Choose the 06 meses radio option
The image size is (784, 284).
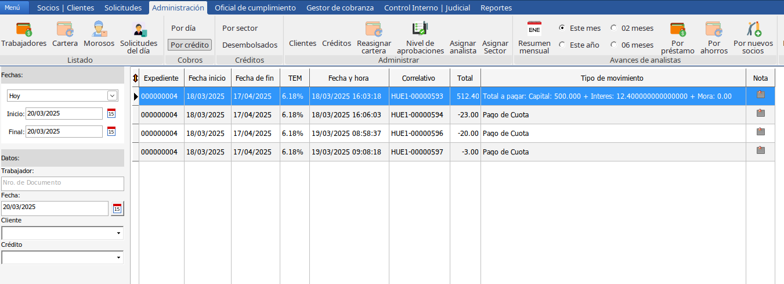[613, 45]
